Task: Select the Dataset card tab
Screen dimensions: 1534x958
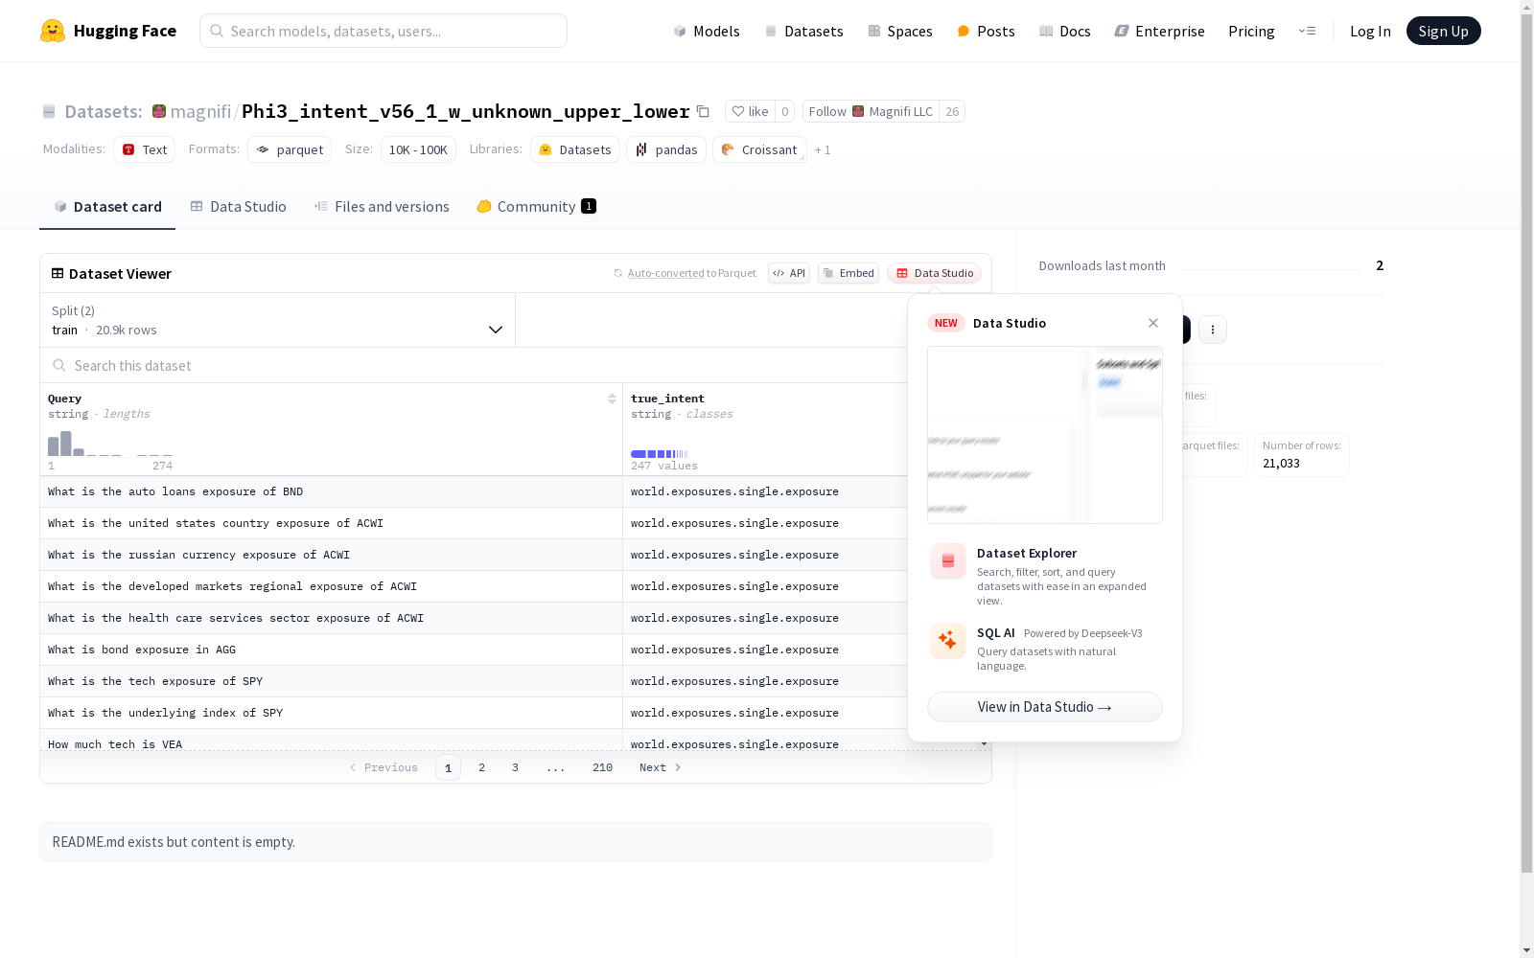Action: click(x=107, y=206)
